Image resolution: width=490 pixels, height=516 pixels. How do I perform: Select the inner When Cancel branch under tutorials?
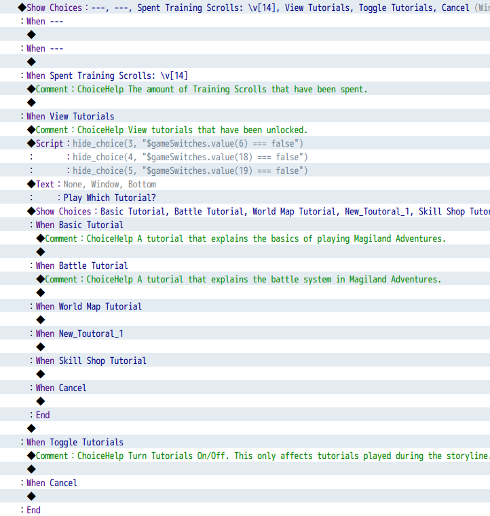click(x=245, y=388)
